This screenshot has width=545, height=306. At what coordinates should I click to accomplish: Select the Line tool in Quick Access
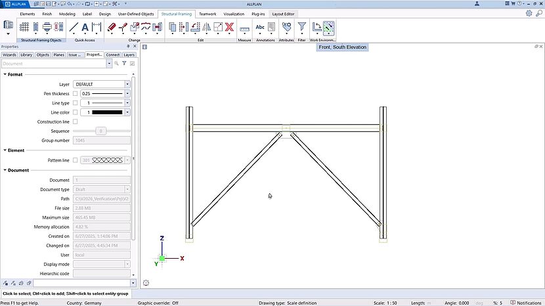click(74, 27)
